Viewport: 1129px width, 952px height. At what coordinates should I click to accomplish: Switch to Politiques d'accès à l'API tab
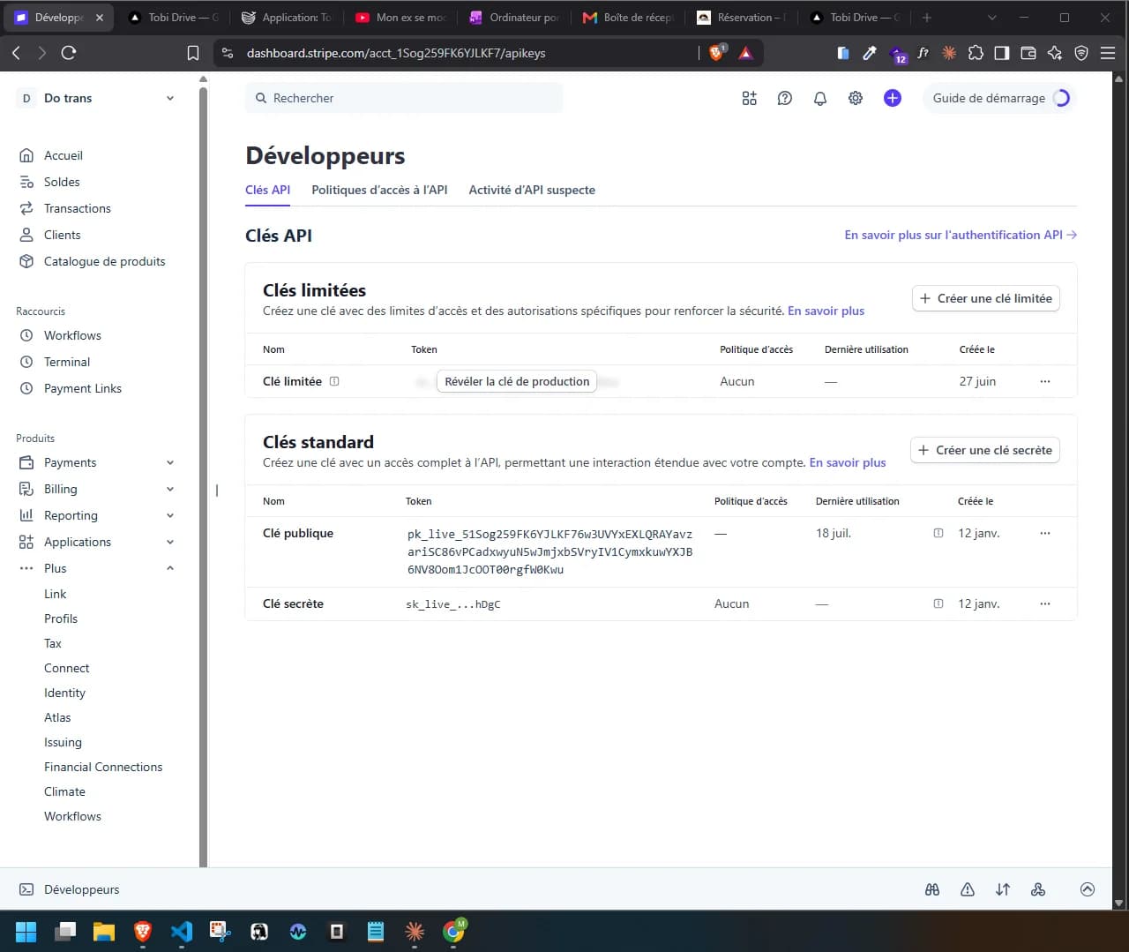[x=379, y=190]
